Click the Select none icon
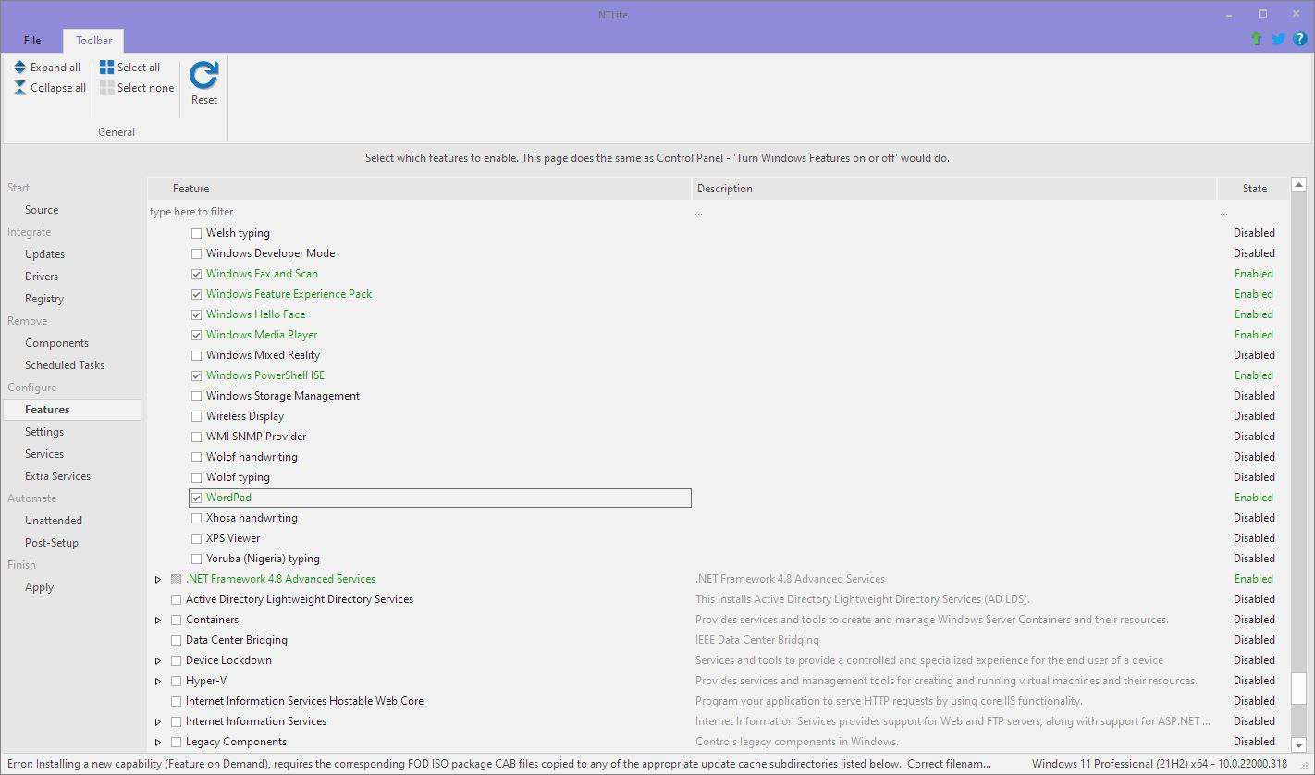The height and width of the screenshot is (775, 1315). point(107,88)
